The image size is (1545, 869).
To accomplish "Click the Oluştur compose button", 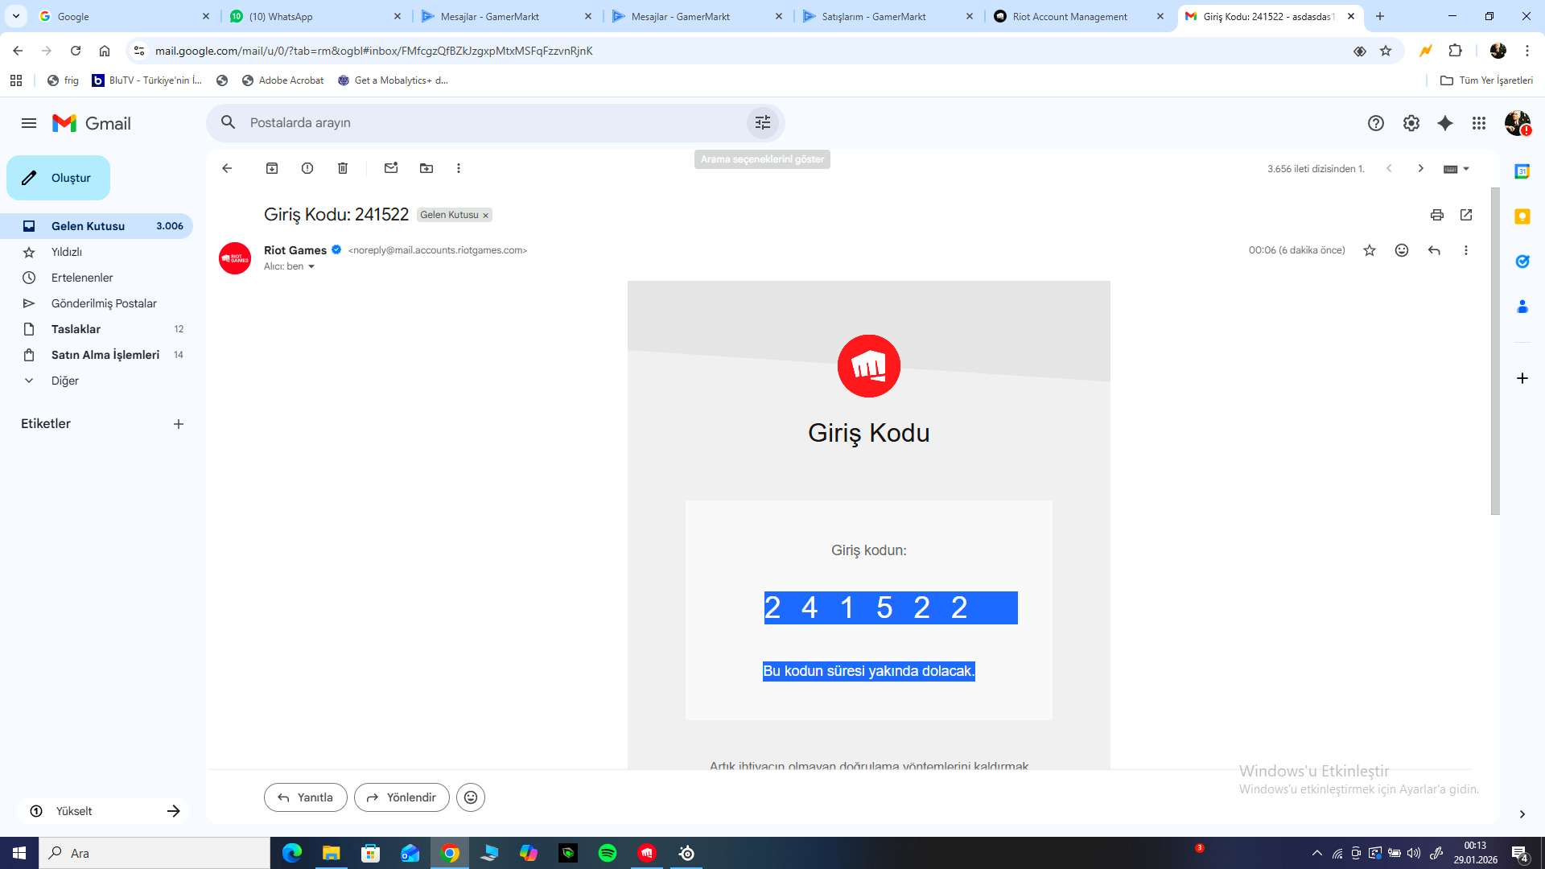I will (58, 178).
